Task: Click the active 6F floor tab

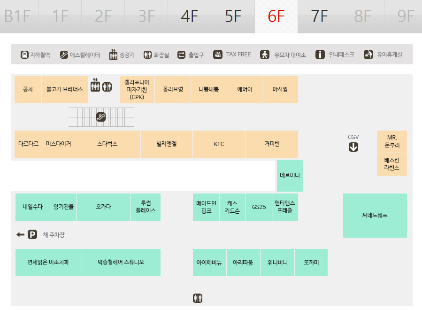Action: pyautogui.click(x=276, y=16)
